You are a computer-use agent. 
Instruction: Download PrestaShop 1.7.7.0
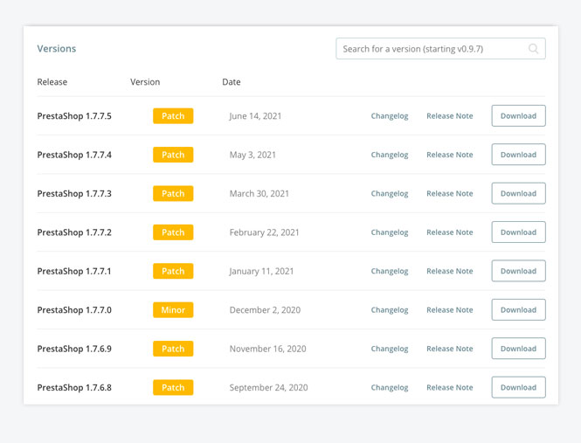click(x=518, y=310)
